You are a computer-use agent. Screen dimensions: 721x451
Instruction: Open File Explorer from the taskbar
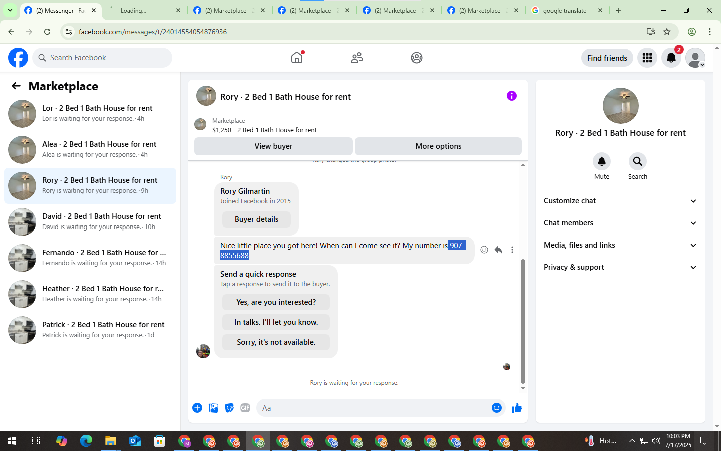pos(110,441)
